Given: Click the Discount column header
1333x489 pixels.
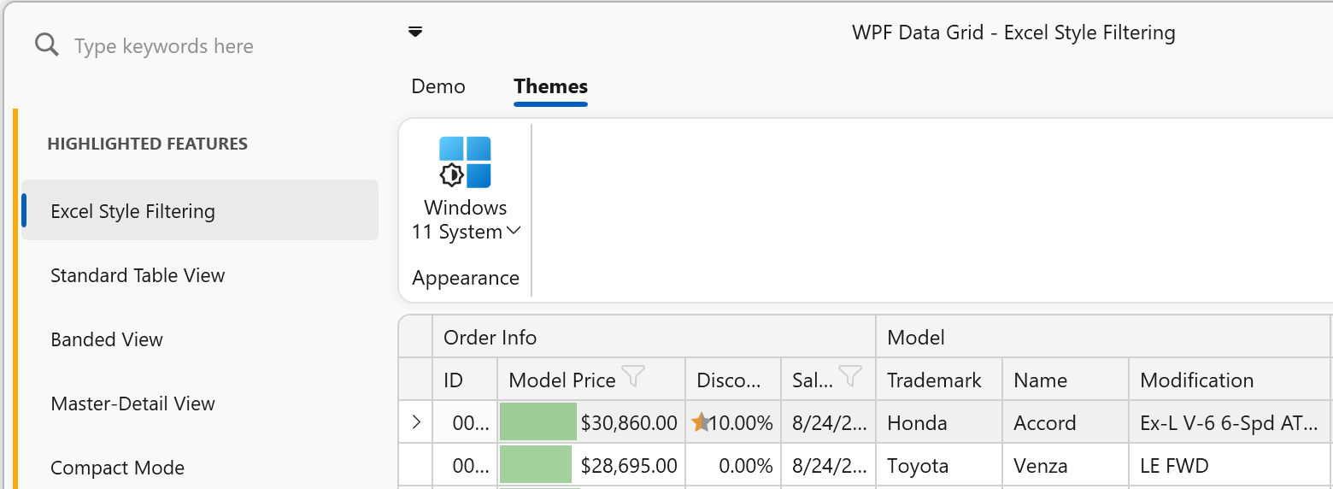Looking at the screenshot, I should coord(733,380).
